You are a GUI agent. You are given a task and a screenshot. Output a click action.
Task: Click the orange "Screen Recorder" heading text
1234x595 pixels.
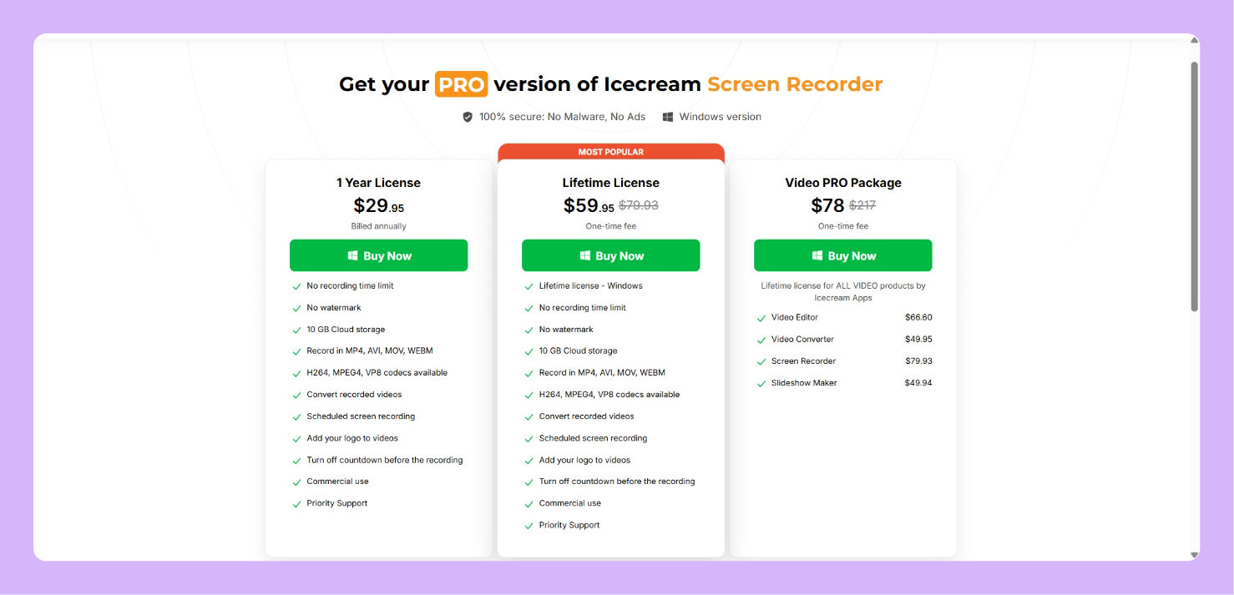point(794,84)
